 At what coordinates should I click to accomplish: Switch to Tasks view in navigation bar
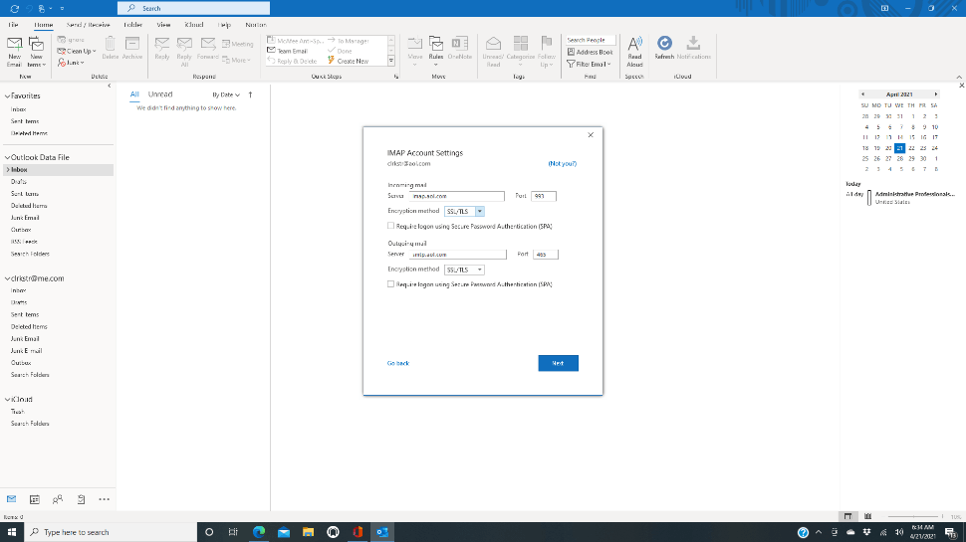(81, 499)
